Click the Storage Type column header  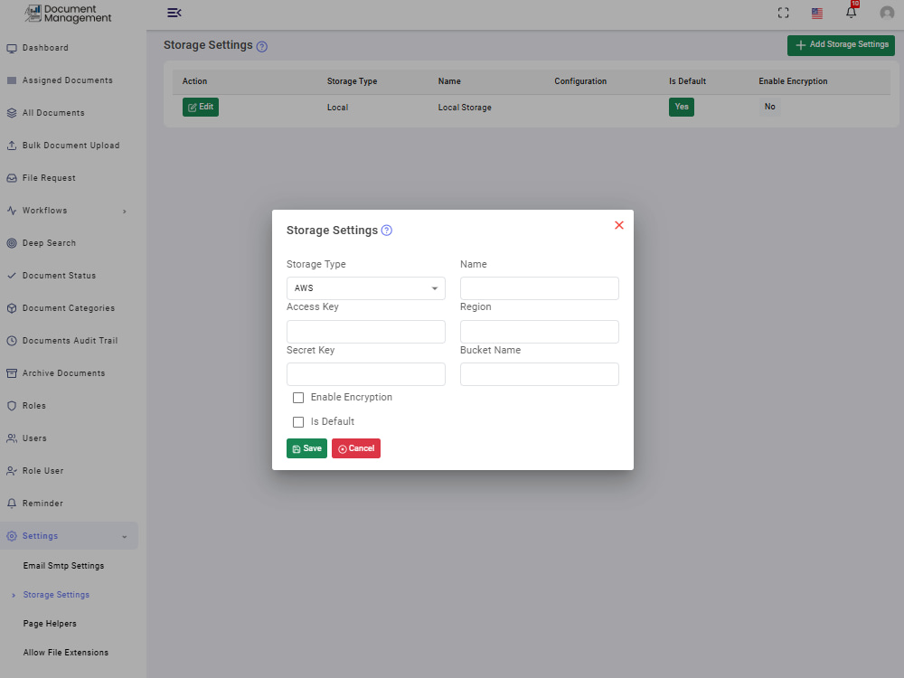tap(353, 81)
